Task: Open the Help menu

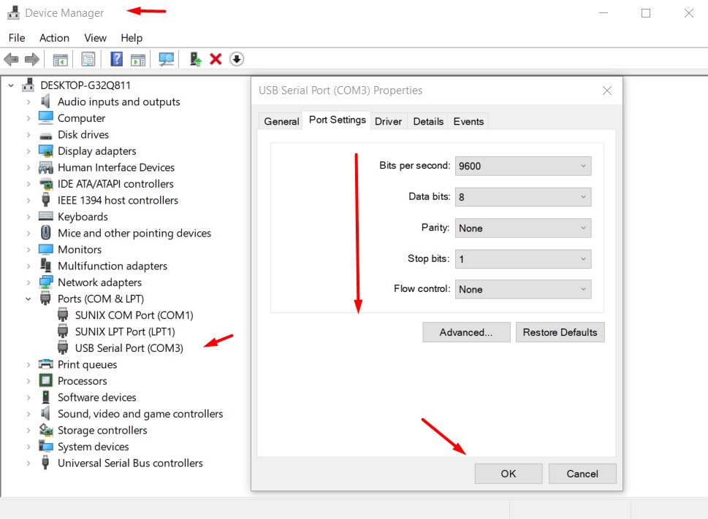Action: click(x=132, y=38)
